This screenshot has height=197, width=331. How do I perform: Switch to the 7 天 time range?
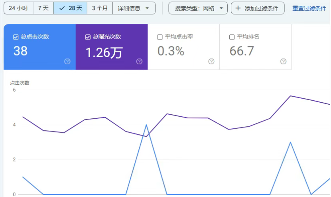(43, 8)
